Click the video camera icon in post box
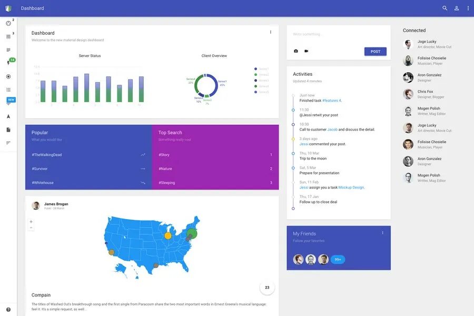 306,51
